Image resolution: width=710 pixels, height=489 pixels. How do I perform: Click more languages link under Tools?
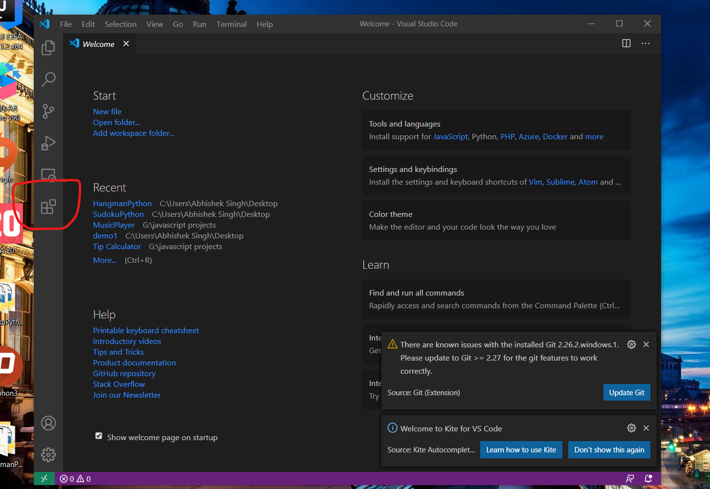(594, 136)
